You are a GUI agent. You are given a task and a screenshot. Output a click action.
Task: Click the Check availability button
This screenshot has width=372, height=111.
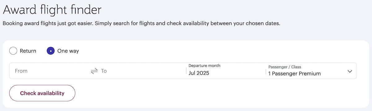pos(42,93)
